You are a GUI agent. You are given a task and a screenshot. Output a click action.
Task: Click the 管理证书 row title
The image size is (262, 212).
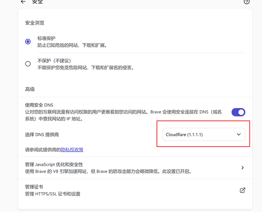34,187
